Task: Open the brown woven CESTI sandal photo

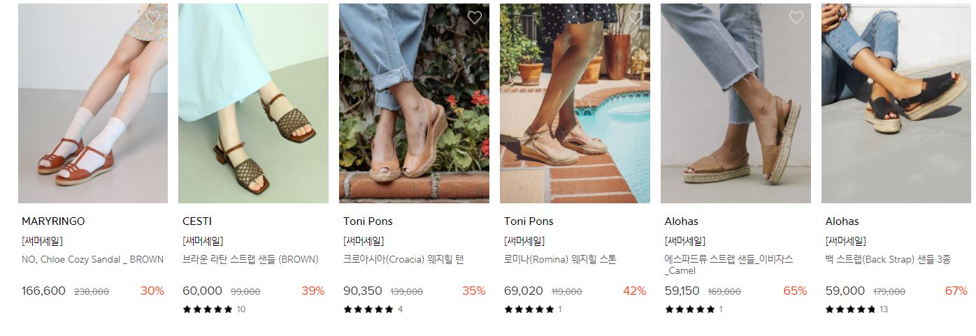Action: (x=253, y=103)
